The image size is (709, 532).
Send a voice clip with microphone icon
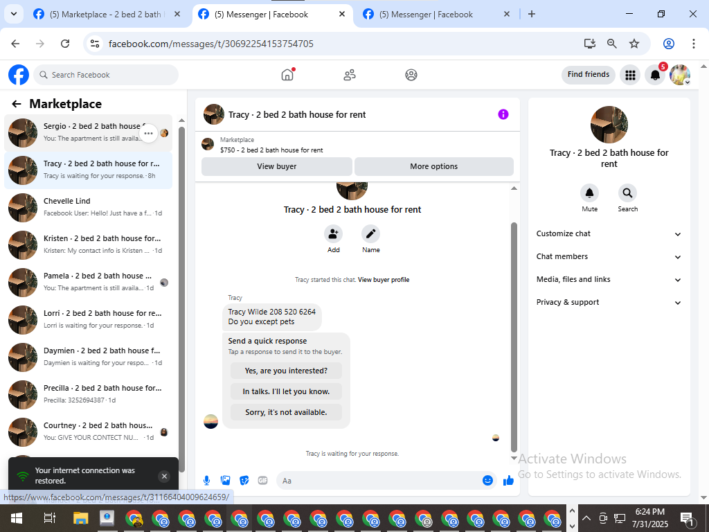click(206, 481)
